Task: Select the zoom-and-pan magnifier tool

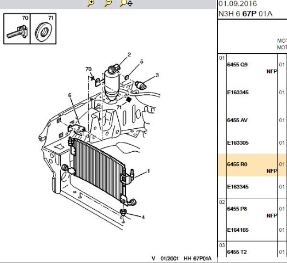Action: [126, 3]
